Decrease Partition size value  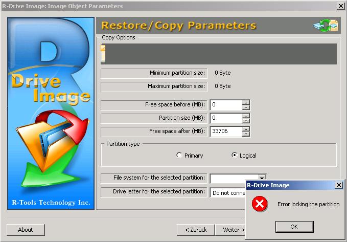click(246, 121)
